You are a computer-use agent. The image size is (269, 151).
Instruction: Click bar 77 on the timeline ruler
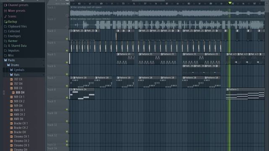145,4
